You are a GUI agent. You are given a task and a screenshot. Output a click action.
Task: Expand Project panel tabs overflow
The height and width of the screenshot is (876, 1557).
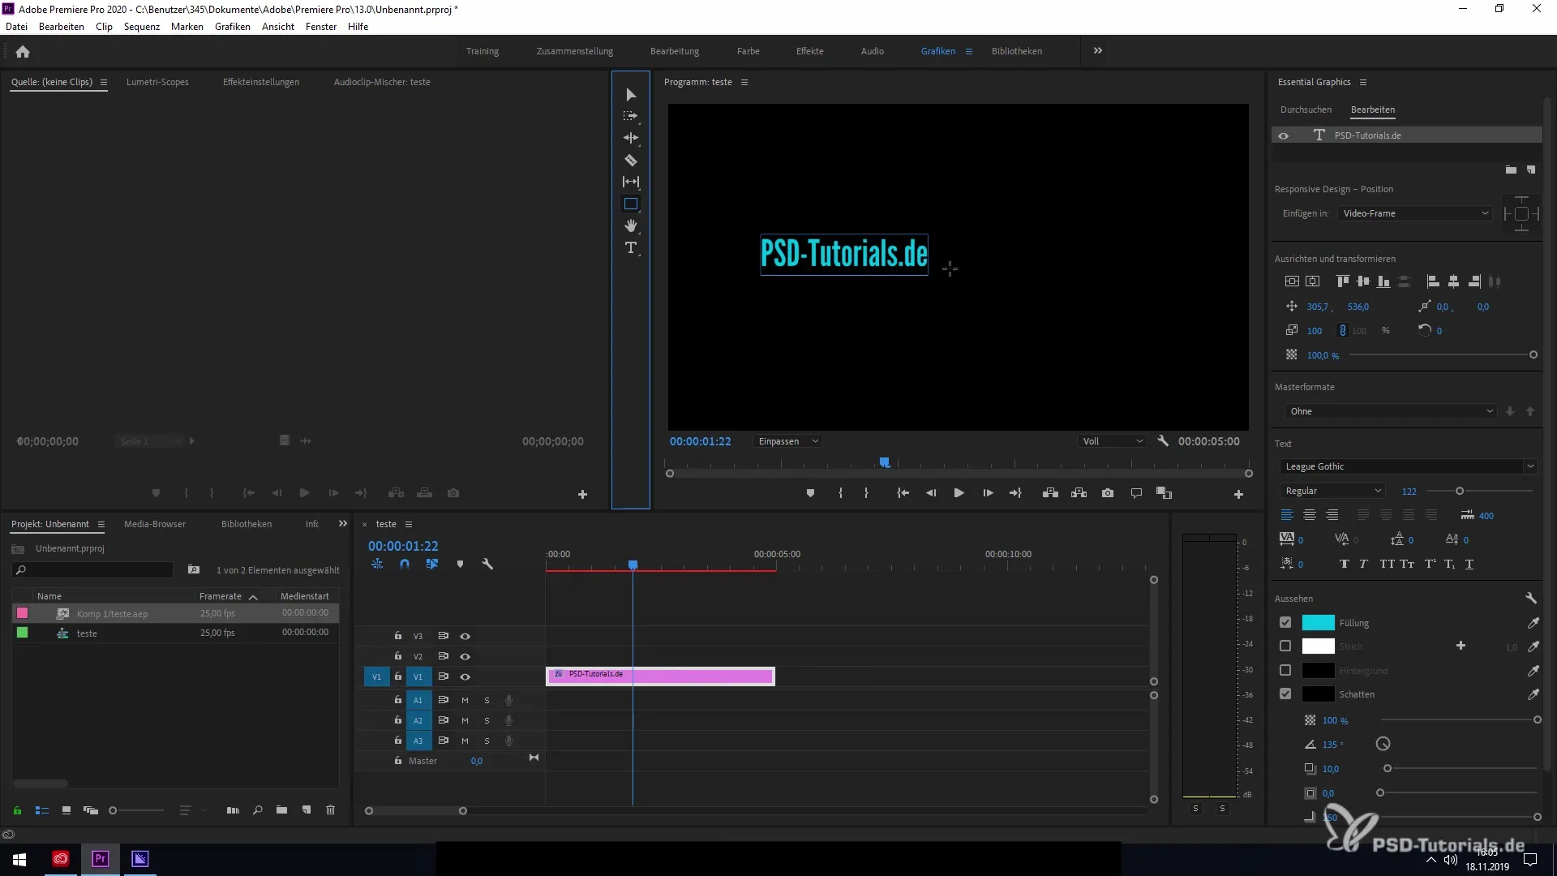click(343, 524)
